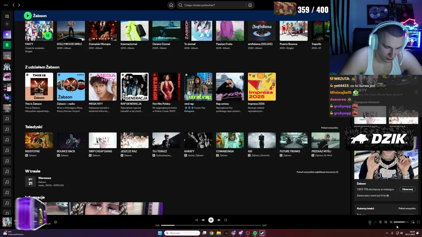422x237 pixels.
Task: Open the play queue icon
Action: pos(380,222)
